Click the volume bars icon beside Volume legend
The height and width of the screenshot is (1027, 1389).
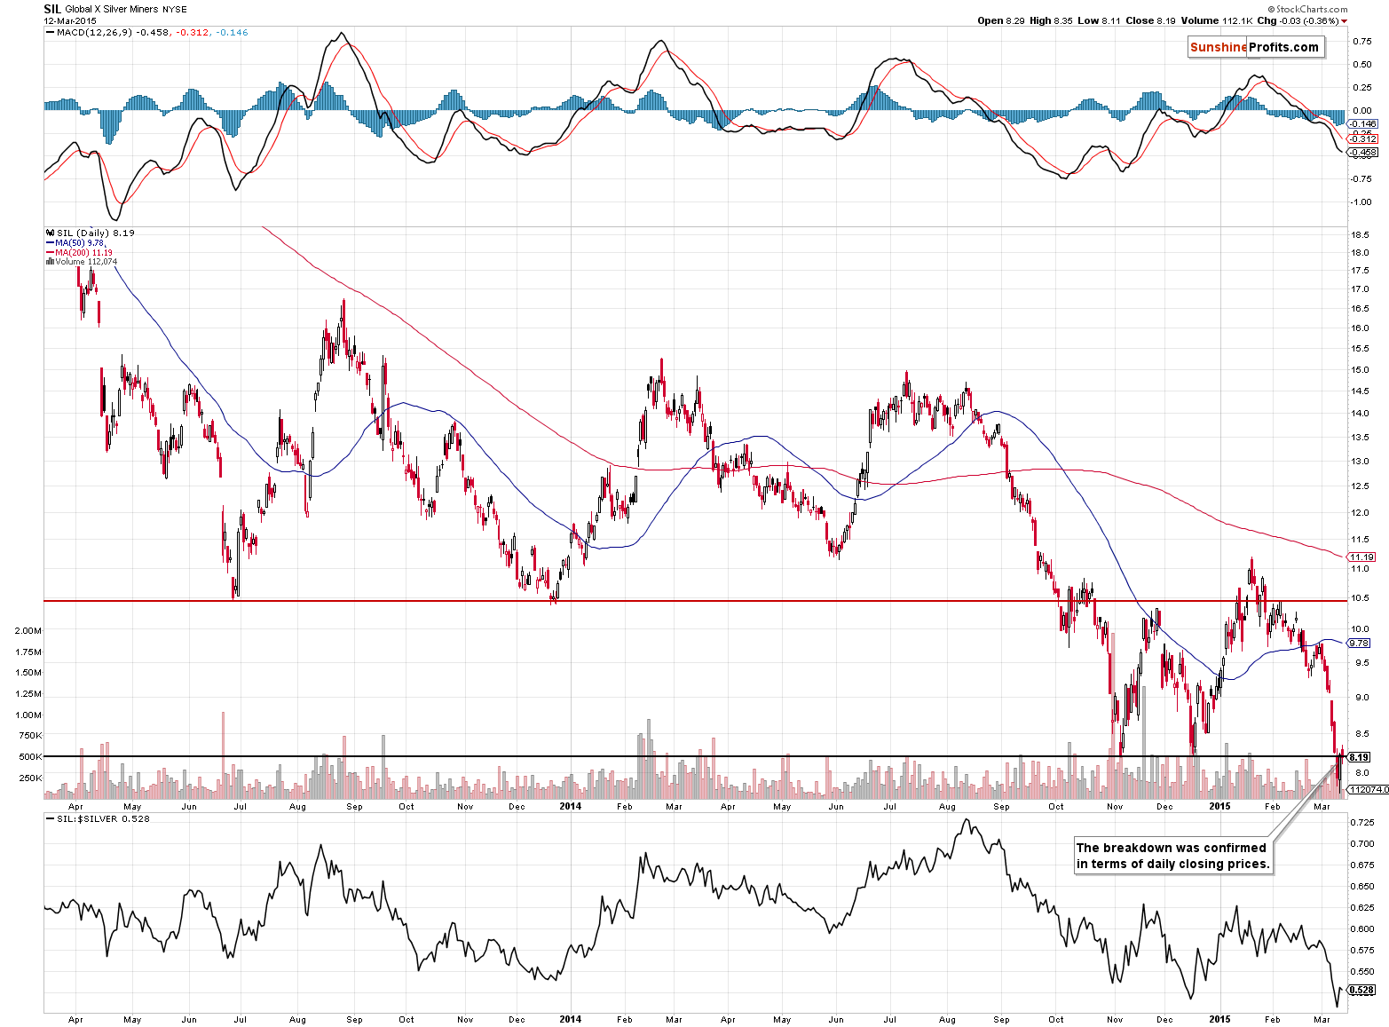pyautogui.click(x=50, y=262)
